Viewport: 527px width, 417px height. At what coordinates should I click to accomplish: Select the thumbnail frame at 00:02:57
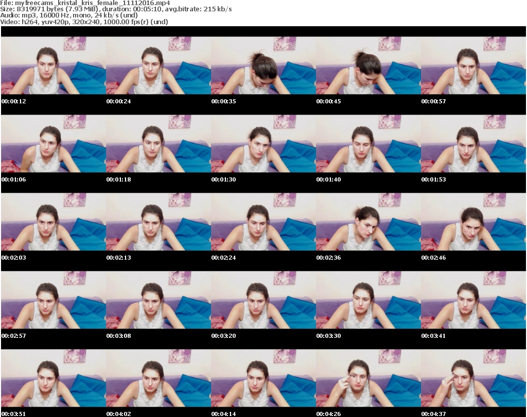pos(54,300)
